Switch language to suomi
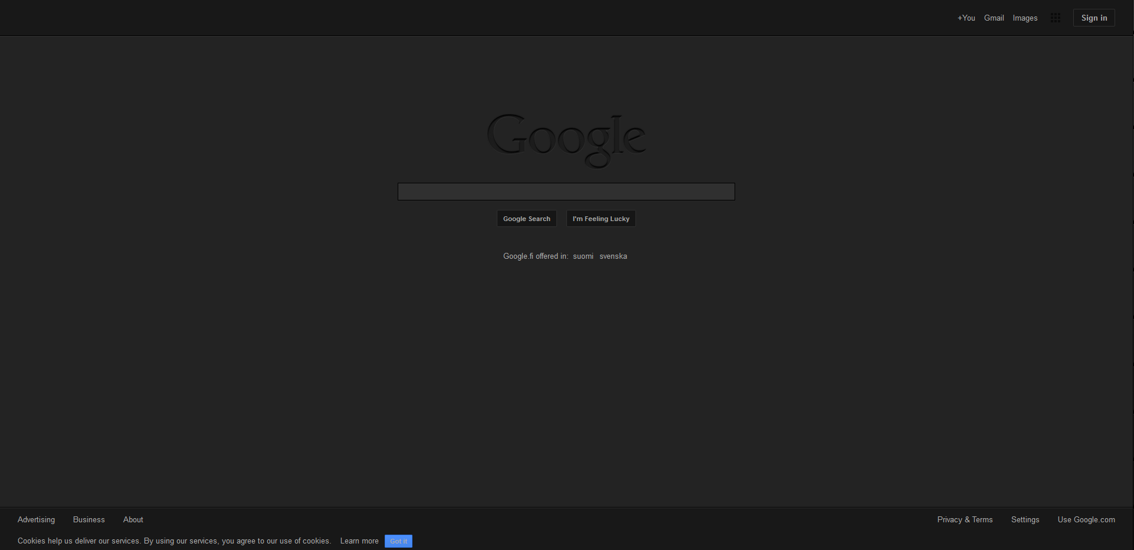The height and width of the screenshot is (550, 1134). click(583, 256)
